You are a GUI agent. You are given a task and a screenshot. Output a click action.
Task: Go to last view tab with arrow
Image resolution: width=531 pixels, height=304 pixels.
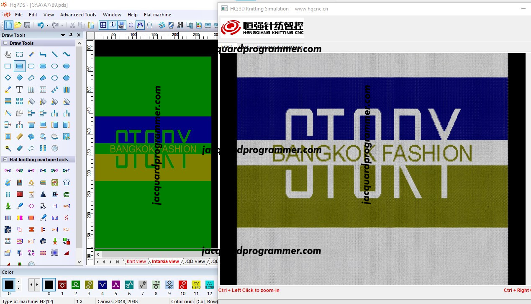117,262
